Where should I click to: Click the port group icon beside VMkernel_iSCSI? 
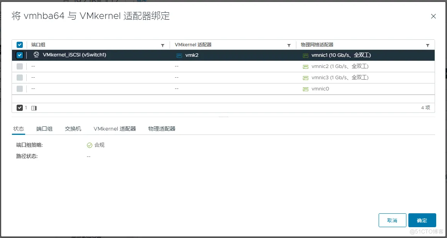click(36, 55)
